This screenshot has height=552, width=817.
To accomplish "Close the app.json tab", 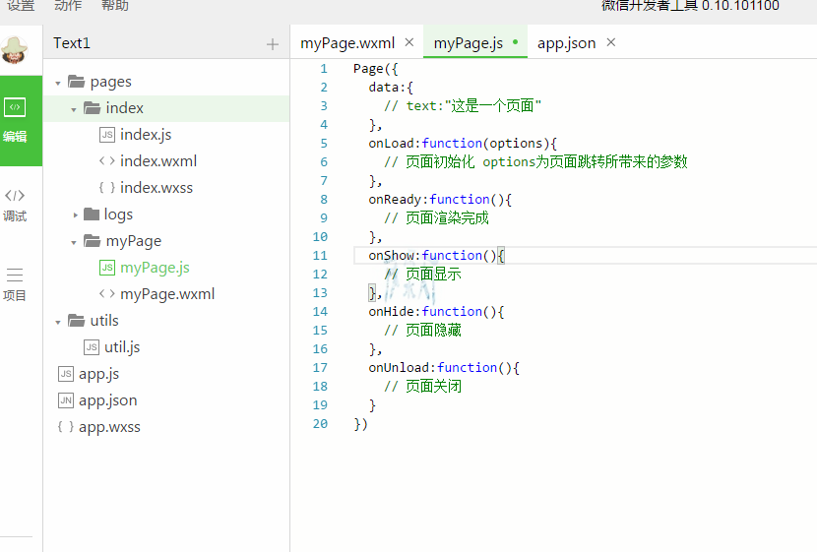I will click(x=610, y=43).
